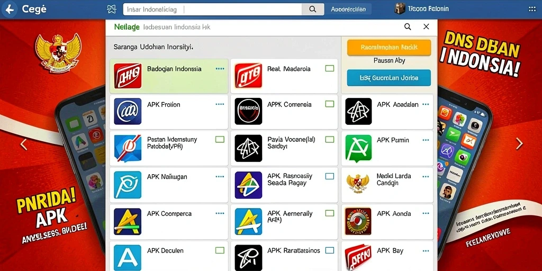Select the Neilage tab label
The width and height of the screenshot is (542, 271).
coord(127,27)
